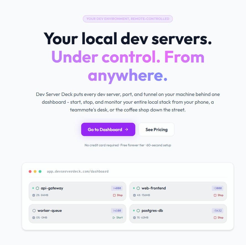This screenshot has height=245, width=246.
Task: Click the CPU icon beside 2% · 84MB
Action: [34, 195]
